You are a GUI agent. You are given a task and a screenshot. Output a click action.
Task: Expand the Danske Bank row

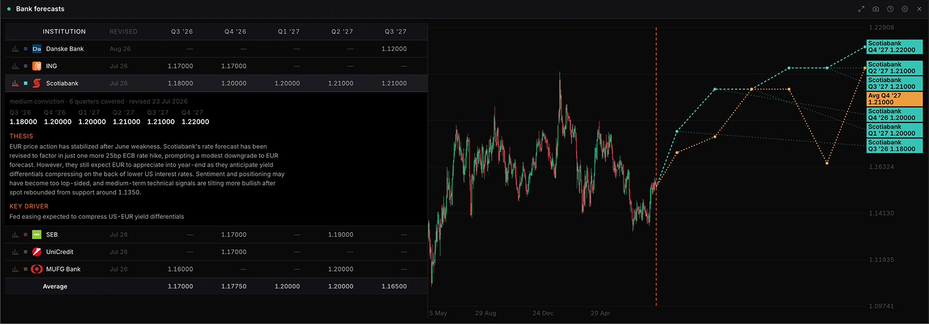coord(216,49)
